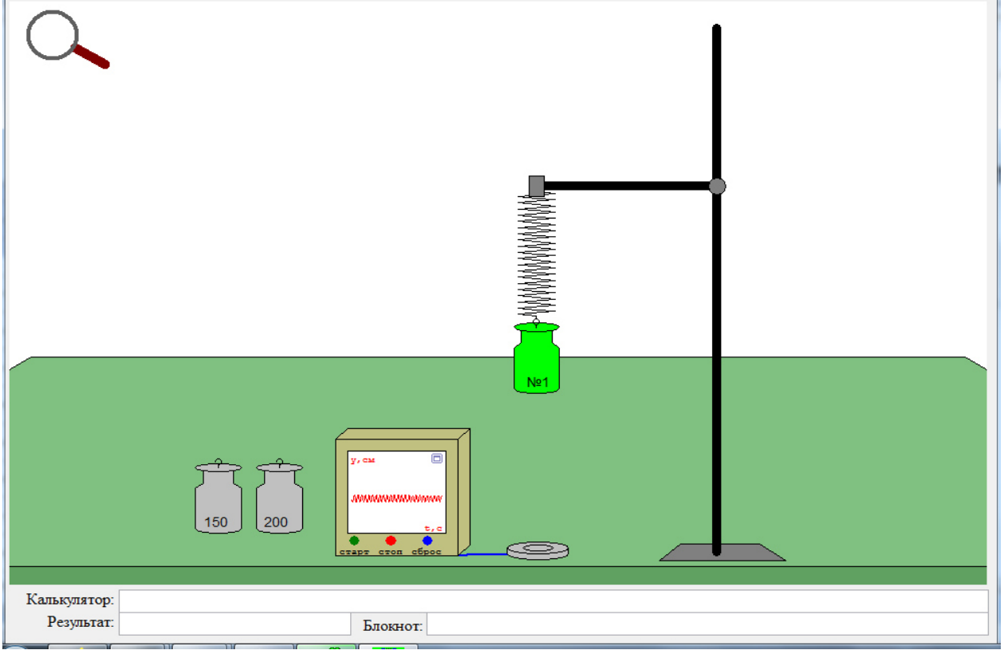This screenshot has width=1004, height=650.
Task: Select the green №1 weight on spring
Action: click(537, 357)
